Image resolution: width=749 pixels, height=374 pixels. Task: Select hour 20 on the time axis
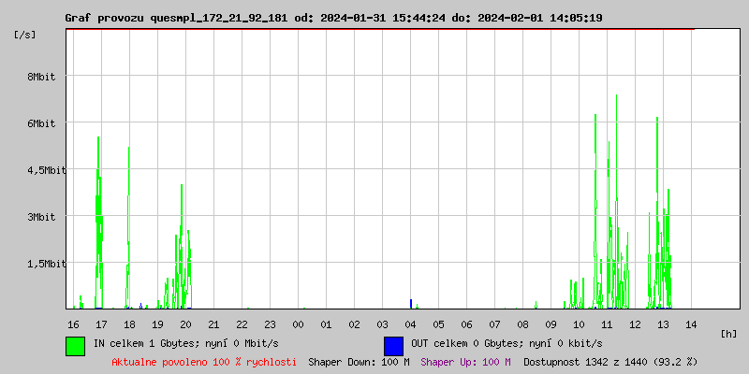[185, 324]
